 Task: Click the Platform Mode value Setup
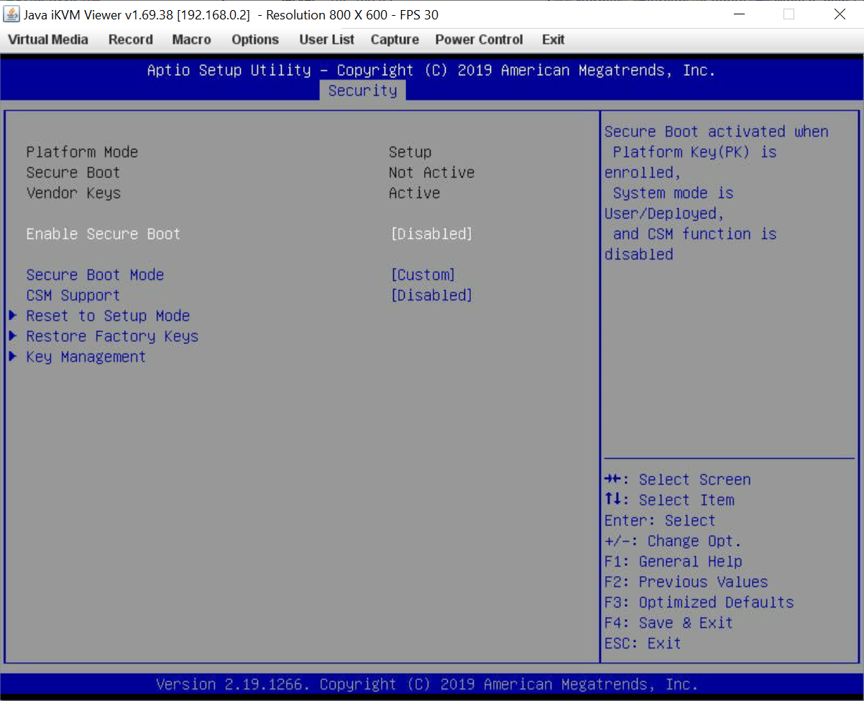coord(410,152)
